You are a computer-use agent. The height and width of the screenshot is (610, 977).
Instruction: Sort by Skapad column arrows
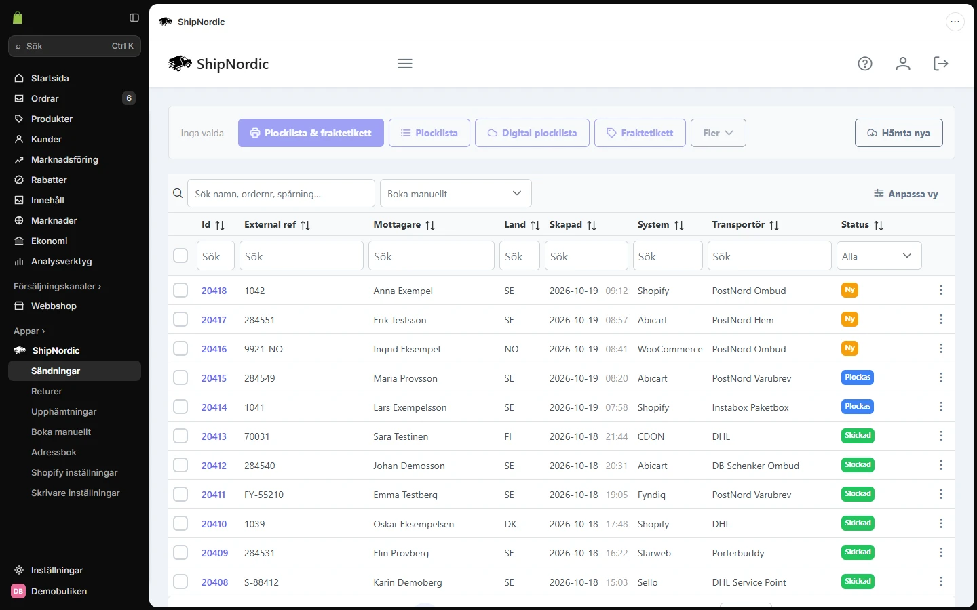click(592, 225)
